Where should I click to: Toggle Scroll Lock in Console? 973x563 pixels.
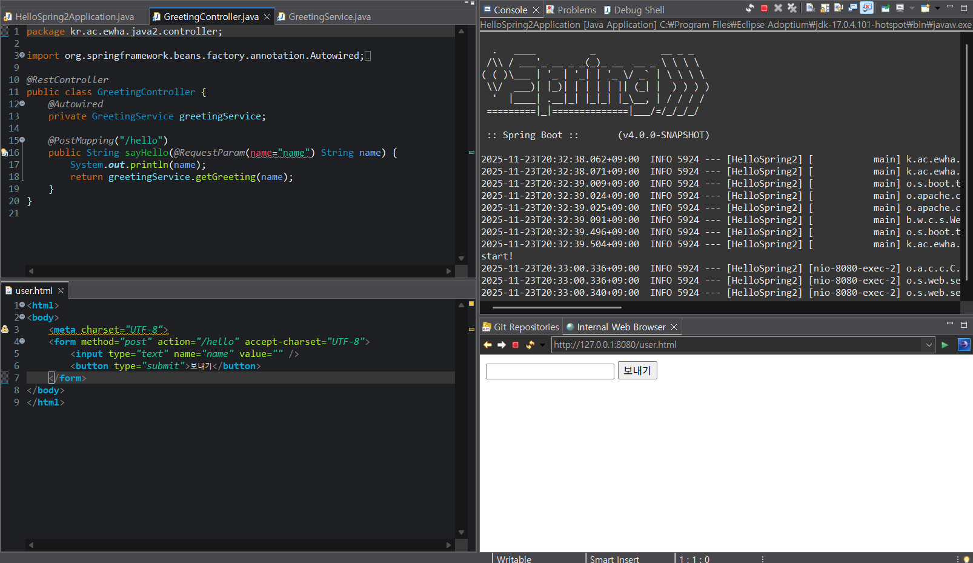click(825, 8)
